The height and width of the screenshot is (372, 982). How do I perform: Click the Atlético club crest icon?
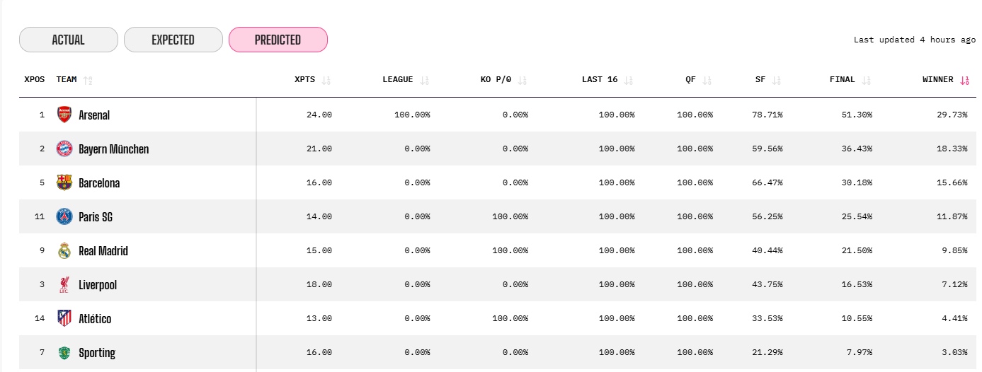[x=64, y=318]
